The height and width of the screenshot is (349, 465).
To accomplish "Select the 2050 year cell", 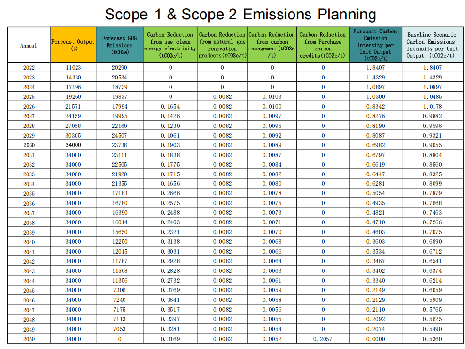I will tap(29, 339).
